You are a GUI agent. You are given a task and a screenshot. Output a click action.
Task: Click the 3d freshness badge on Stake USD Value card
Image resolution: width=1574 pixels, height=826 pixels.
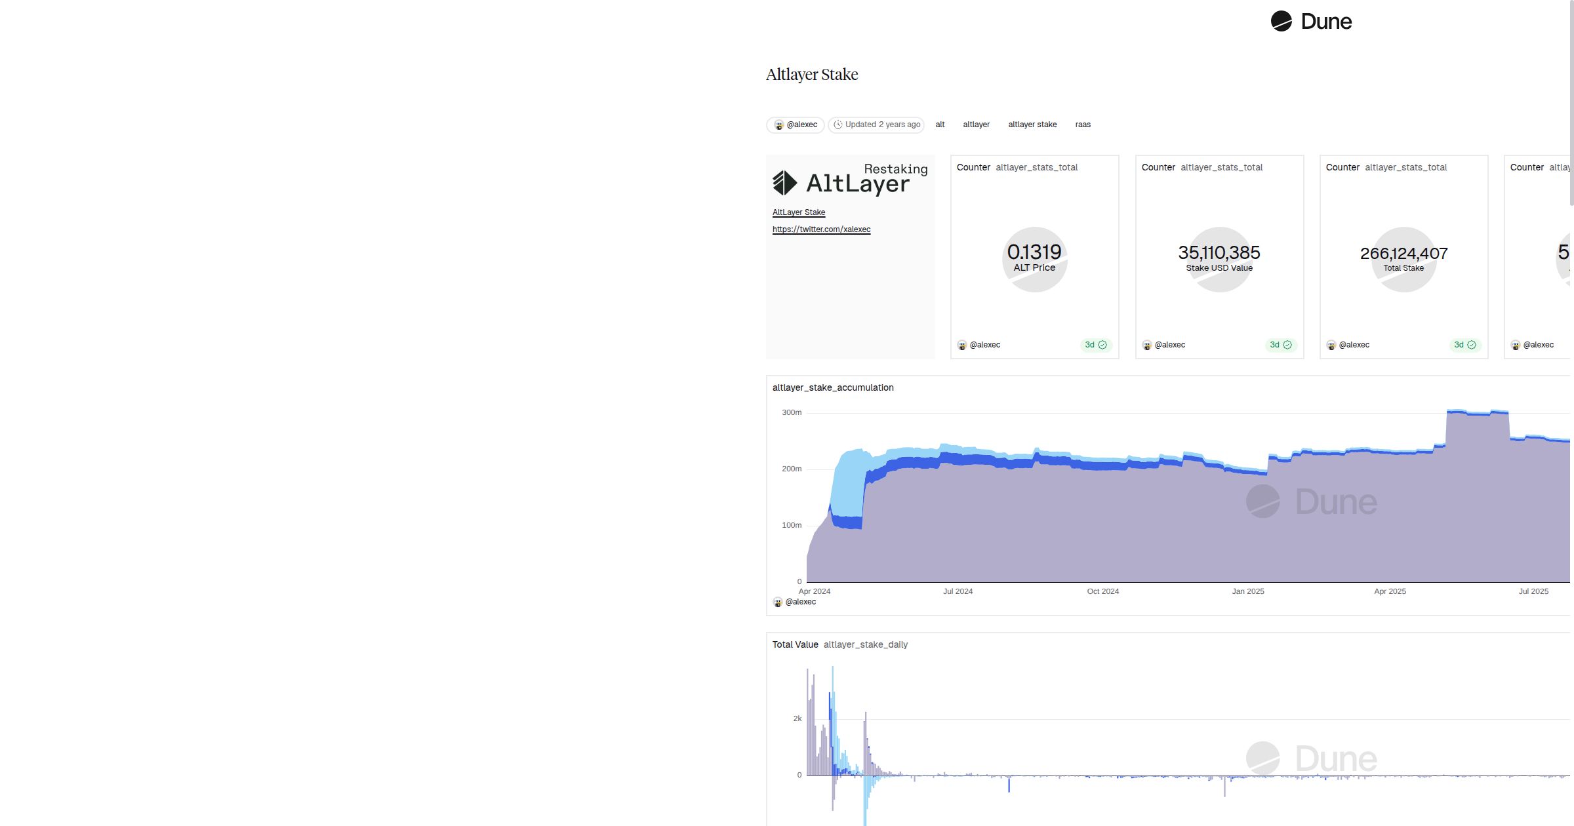coord(1280,345)
